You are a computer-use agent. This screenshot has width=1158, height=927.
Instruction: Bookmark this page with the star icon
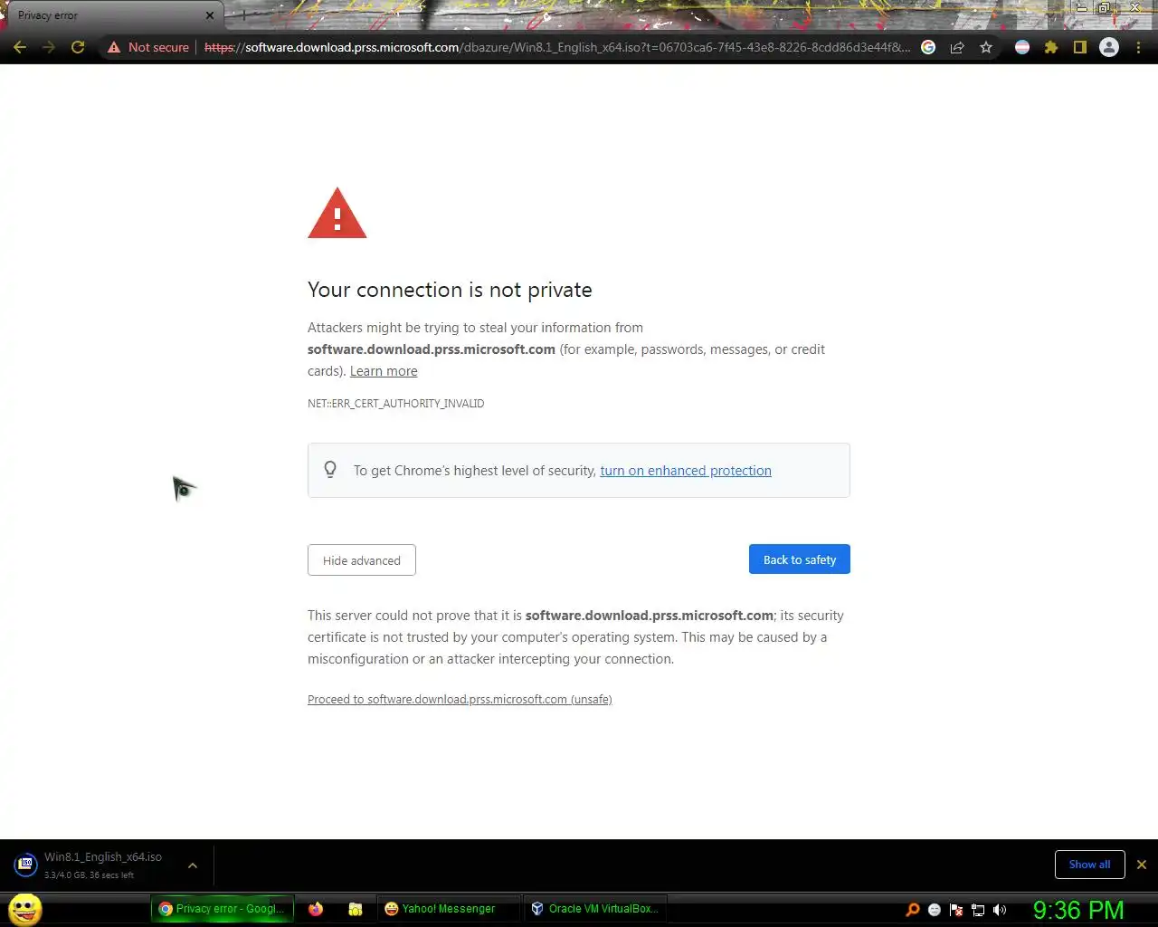[x=986, y=47]
